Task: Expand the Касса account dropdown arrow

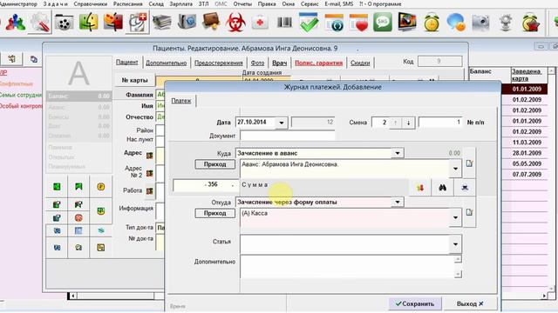Action: click(x=455, y=217)
